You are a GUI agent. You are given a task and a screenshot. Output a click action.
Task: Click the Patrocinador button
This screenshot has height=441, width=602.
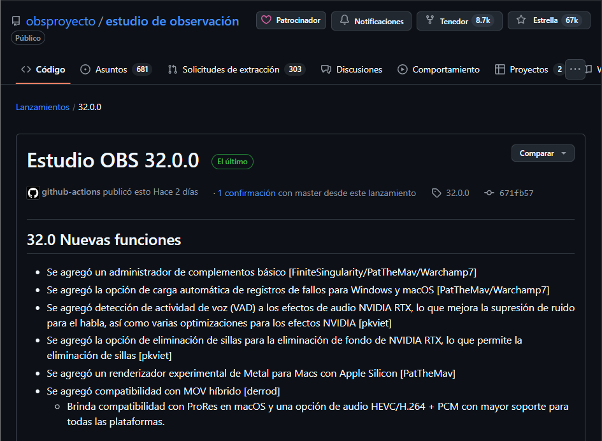(291, 20)
